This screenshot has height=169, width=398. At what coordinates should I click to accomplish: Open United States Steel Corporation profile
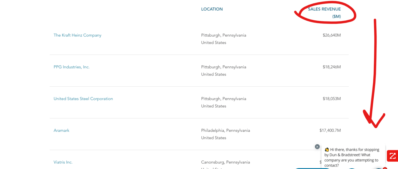pyautogui.click(x=83, y=99)
